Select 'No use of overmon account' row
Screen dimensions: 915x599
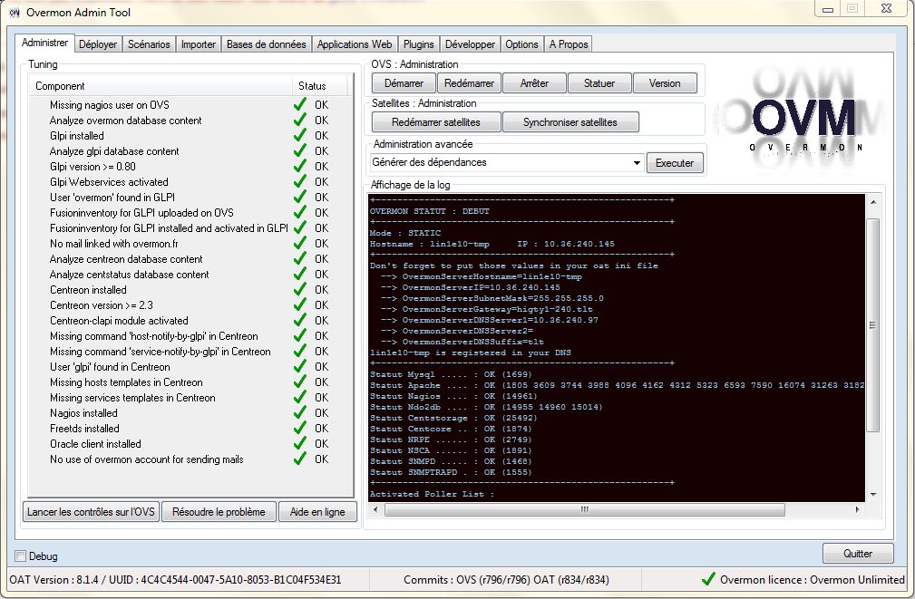pyautogui.click(x=190, y=459)
